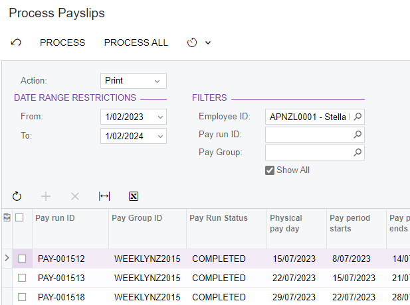Click the schedule clock icon in toolbar
The width and height of the screenshot is (410, 305).
click(x=192, y=42)
